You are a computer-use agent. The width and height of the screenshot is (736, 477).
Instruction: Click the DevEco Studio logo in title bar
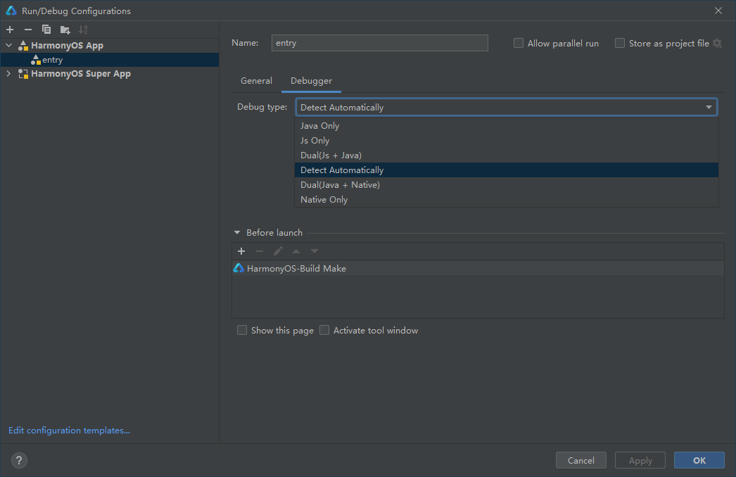click(x=11, y=11)
